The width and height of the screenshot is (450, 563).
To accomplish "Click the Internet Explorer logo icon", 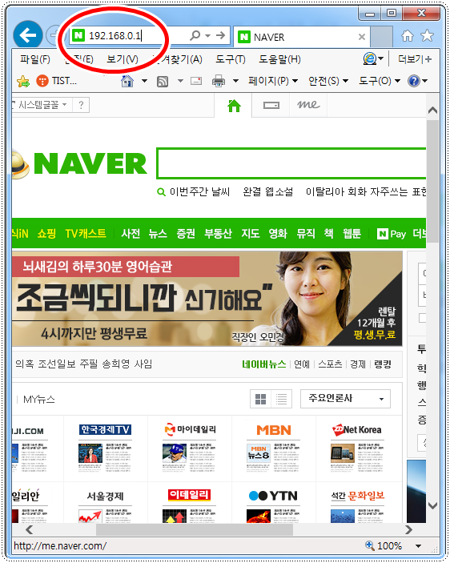I will click(x=370, y=58).
